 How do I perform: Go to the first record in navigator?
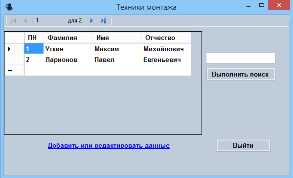[x=13, y=20]
